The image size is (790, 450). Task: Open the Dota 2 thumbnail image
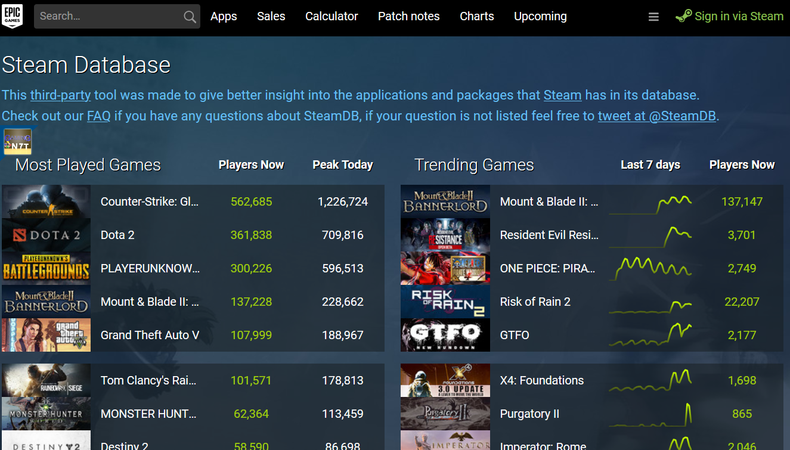click(47, 235)
